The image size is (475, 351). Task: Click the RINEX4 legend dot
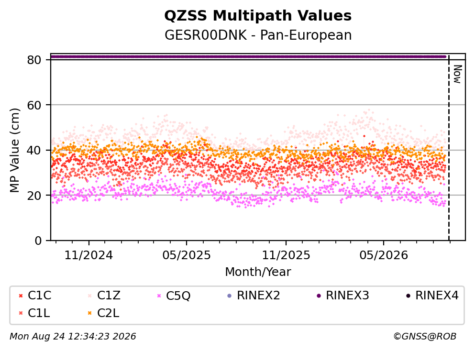click(408, 296)
